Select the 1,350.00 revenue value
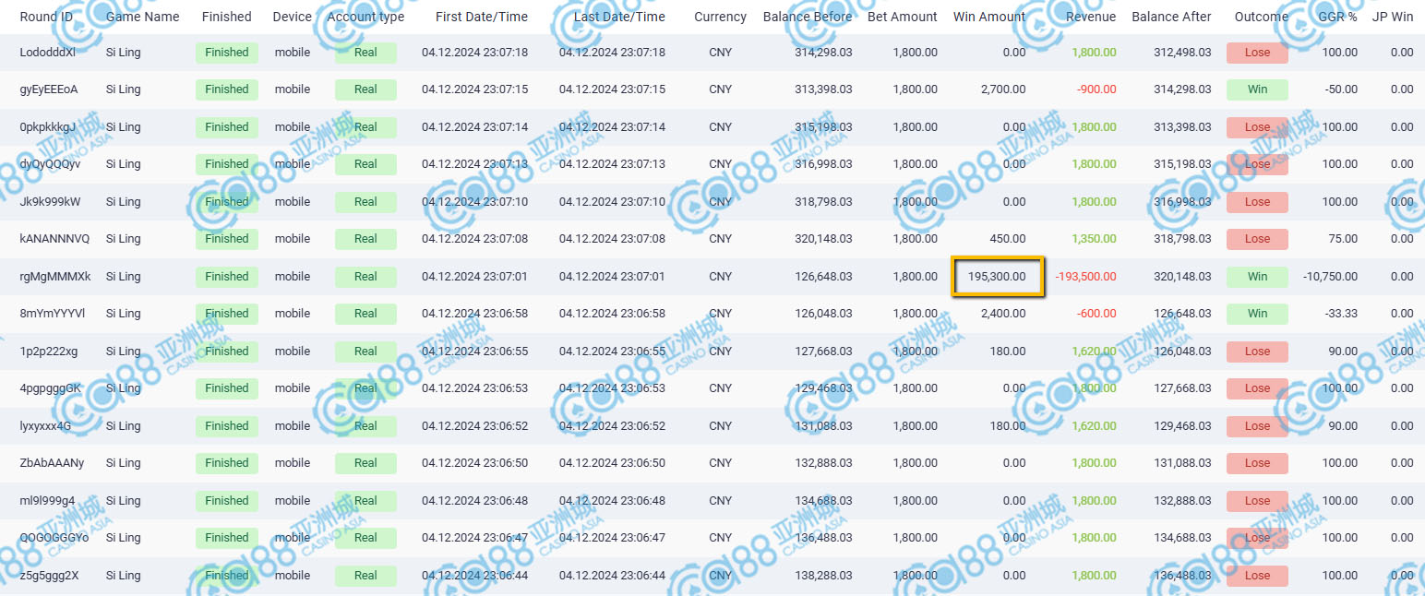The height and width of the screenshot is (596, 1425). coord(1094,239)
